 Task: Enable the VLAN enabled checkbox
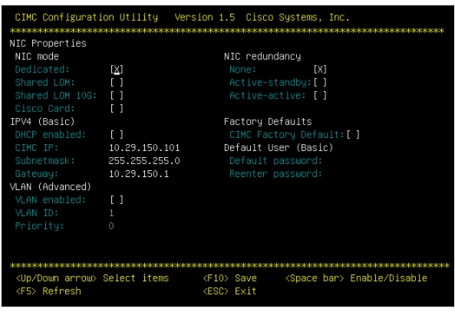tap(117, 200)
